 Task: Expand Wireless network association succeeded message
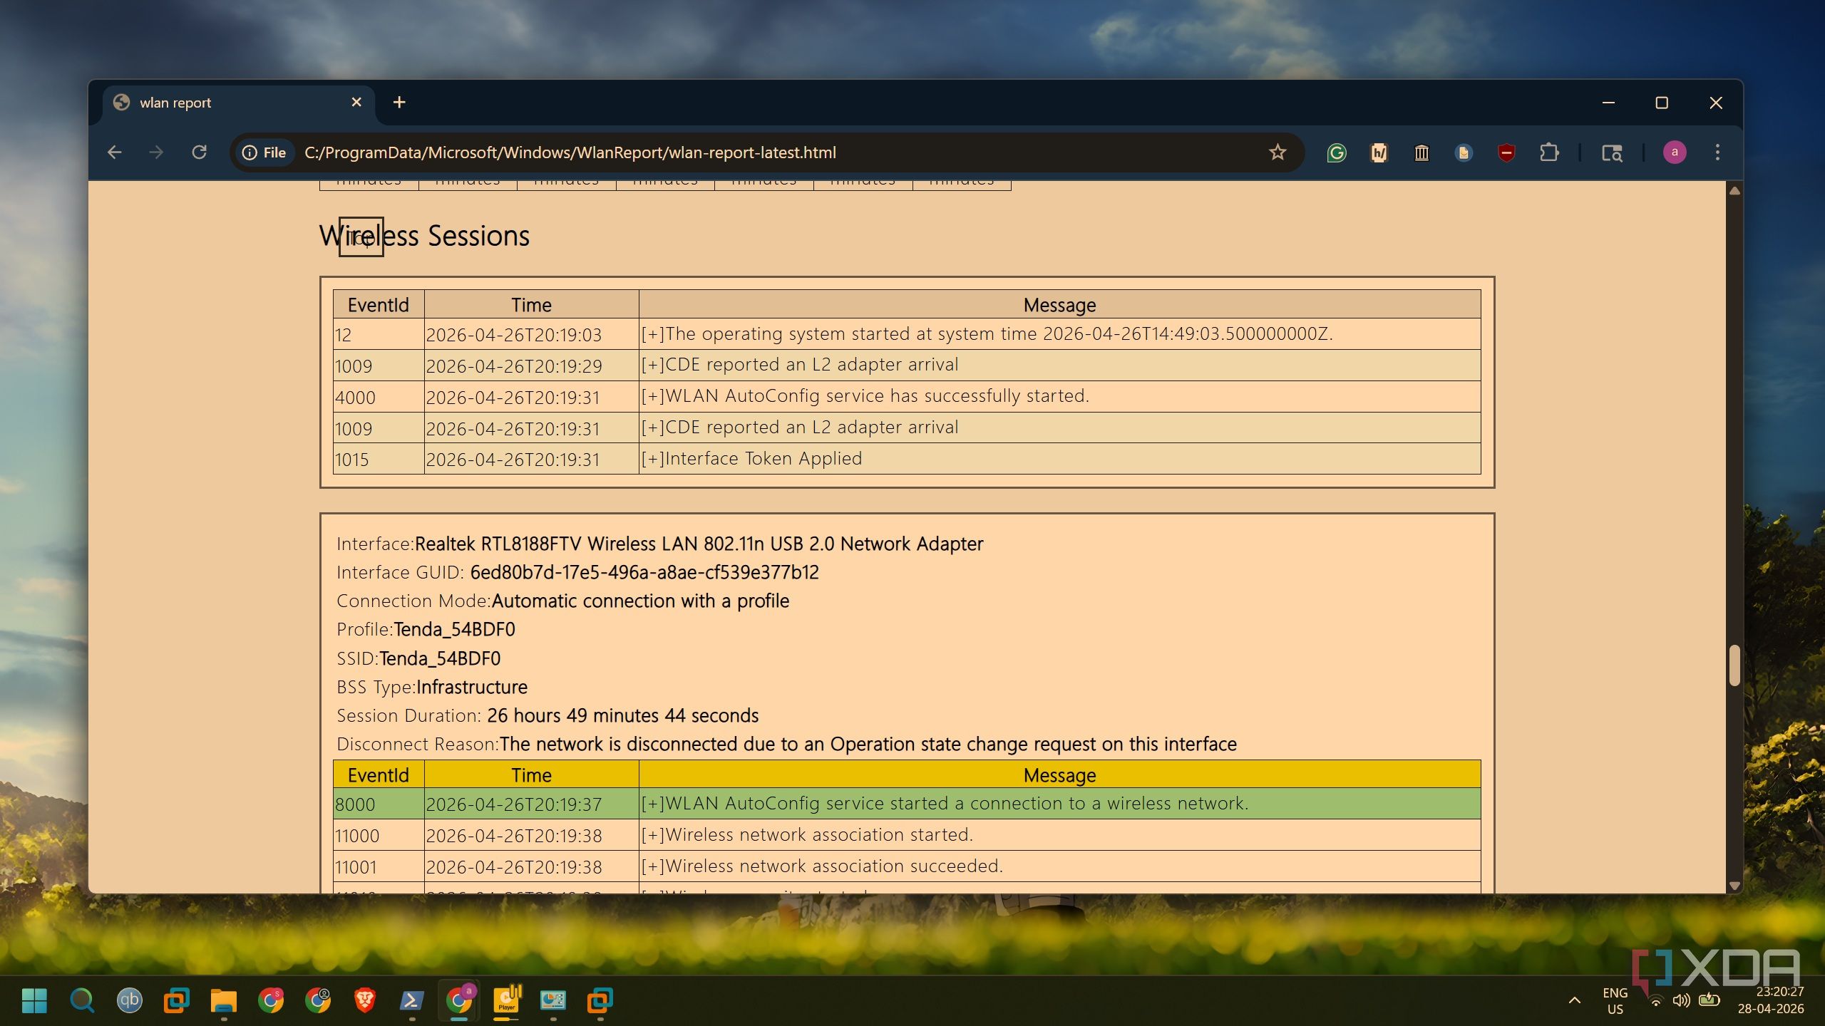(821, 866)
